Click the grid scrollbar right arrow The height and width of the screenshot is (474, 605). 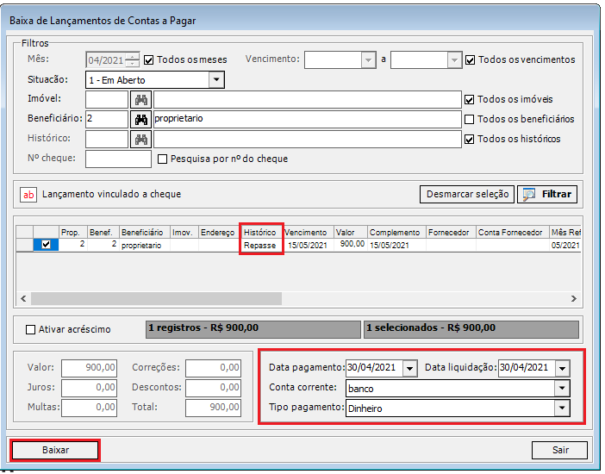click(x=574, y=298)
